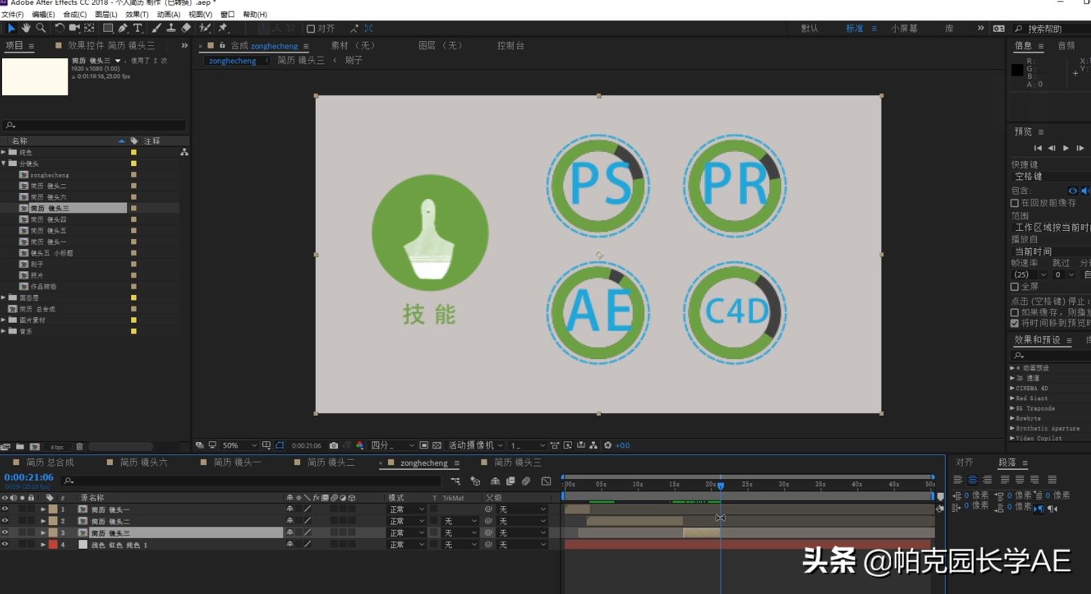
Task: Create a new composition from project panel
Action: click(34, 447)
